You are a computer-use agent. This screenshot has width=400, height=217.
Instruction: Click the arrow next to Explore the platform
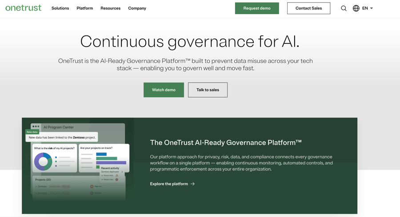(x=192, y=184)
